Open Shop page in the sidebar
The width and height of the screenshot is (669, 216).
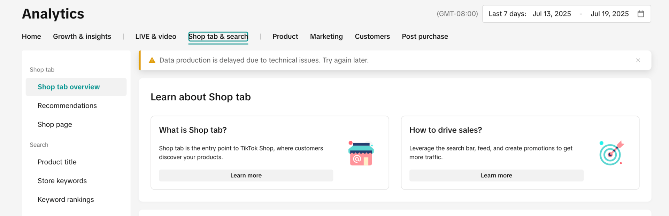pos(55,125)
